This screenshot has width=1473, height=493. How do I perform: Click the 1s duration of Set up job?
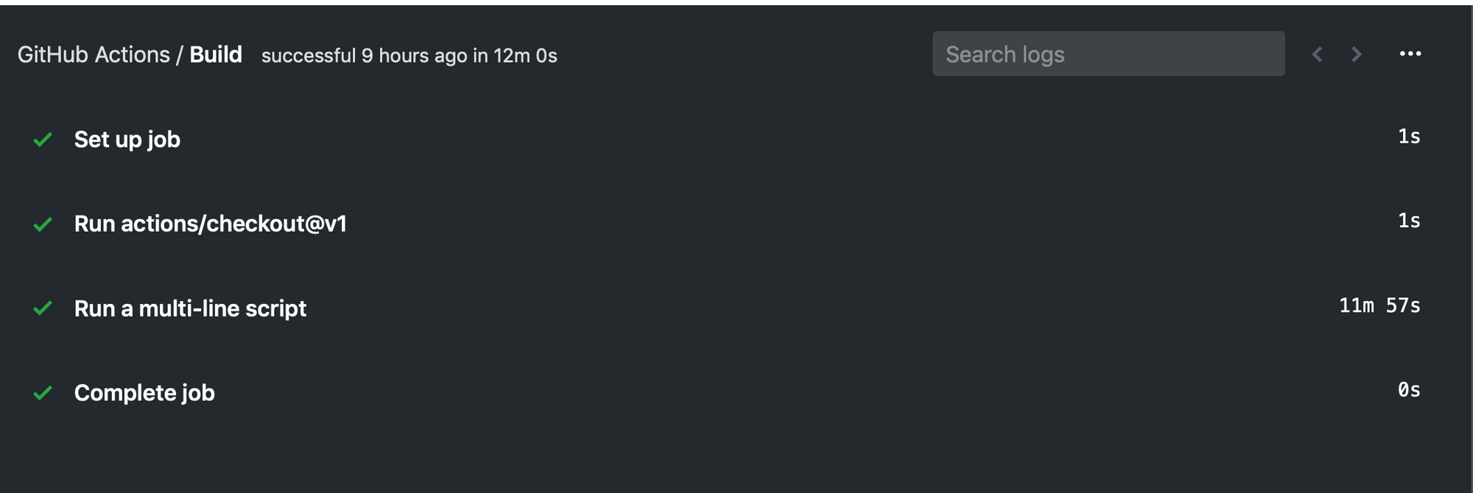1408,137
